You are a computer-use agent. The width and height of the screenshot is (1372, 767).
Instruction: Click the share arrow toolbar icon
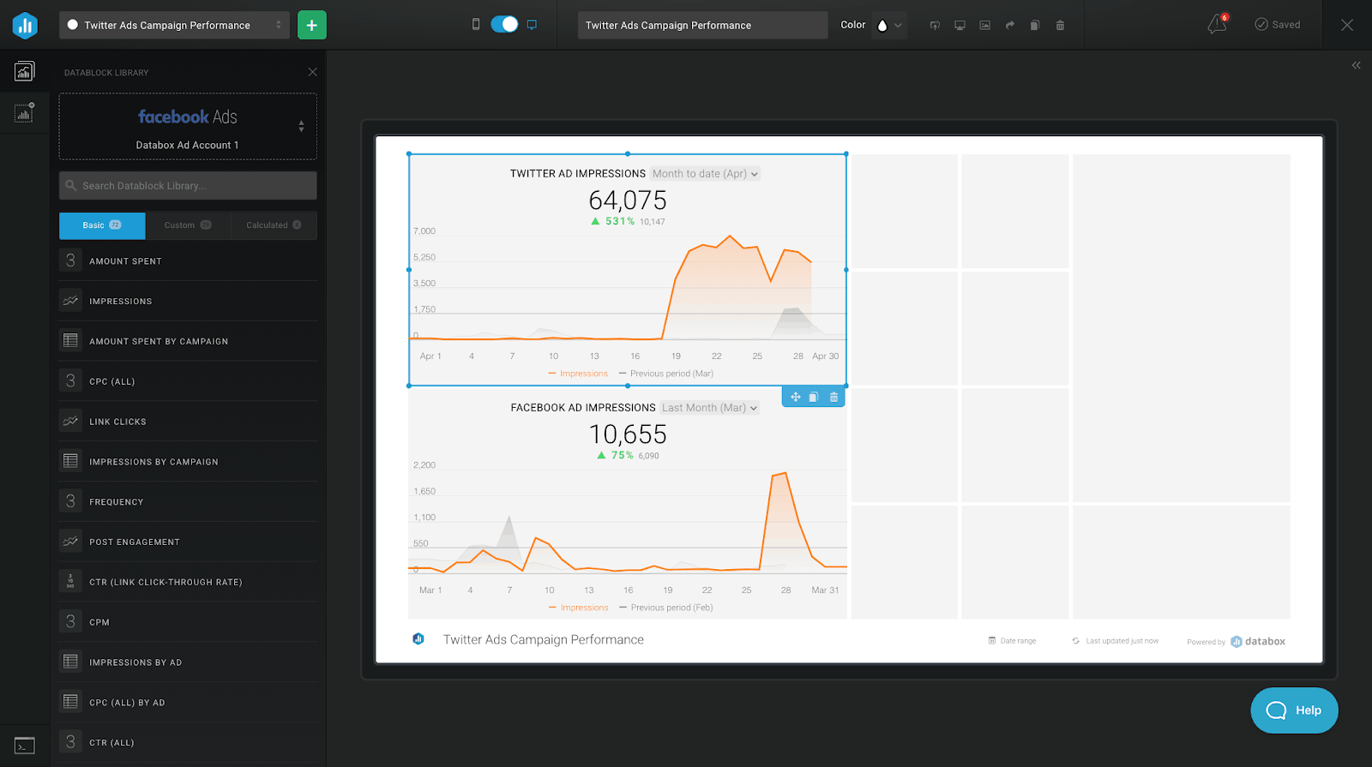click(x=1010, y=25)
